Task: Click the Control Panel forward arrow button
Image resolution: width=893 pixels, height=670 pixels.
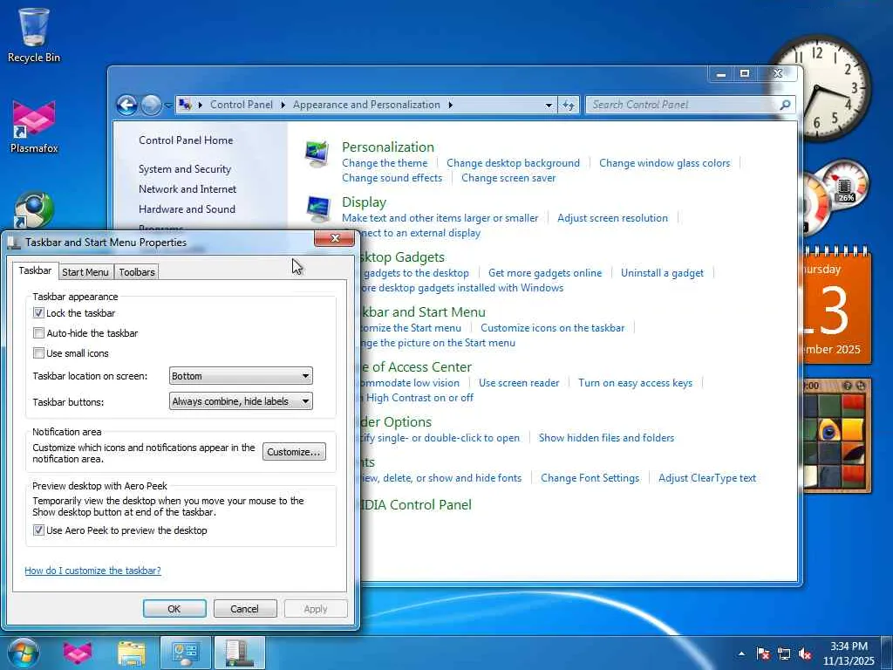Action: [x=151, y=105]
